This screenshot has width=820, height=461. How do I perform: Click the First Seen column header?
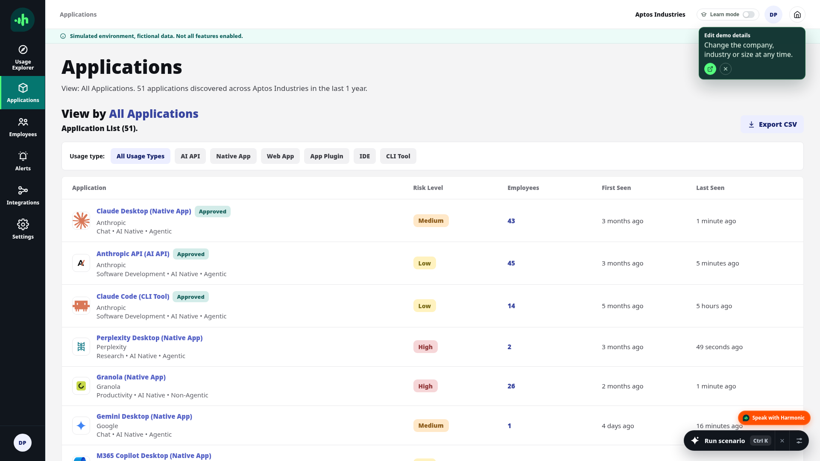coord(616,188)
